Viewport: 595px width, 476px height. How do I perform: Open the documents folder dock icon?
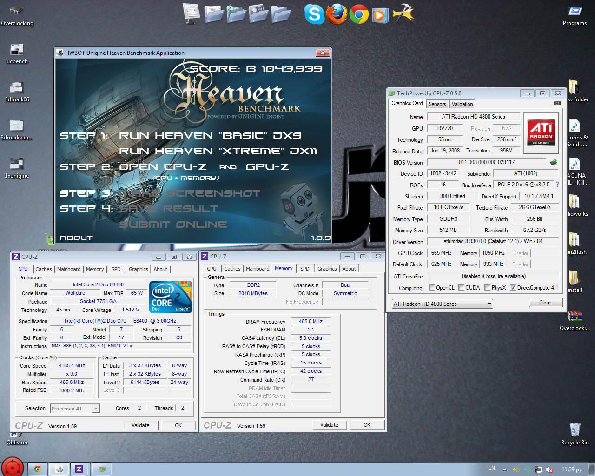pyautogui.click(x=213, y=14)
